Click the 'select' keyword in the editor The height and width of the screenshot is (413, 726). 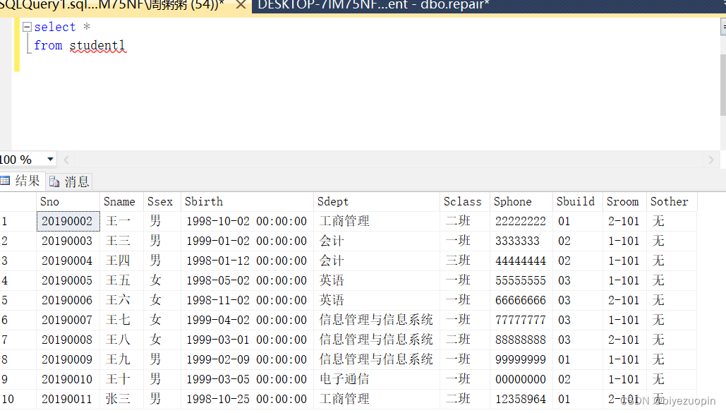[x=54, y=27]
